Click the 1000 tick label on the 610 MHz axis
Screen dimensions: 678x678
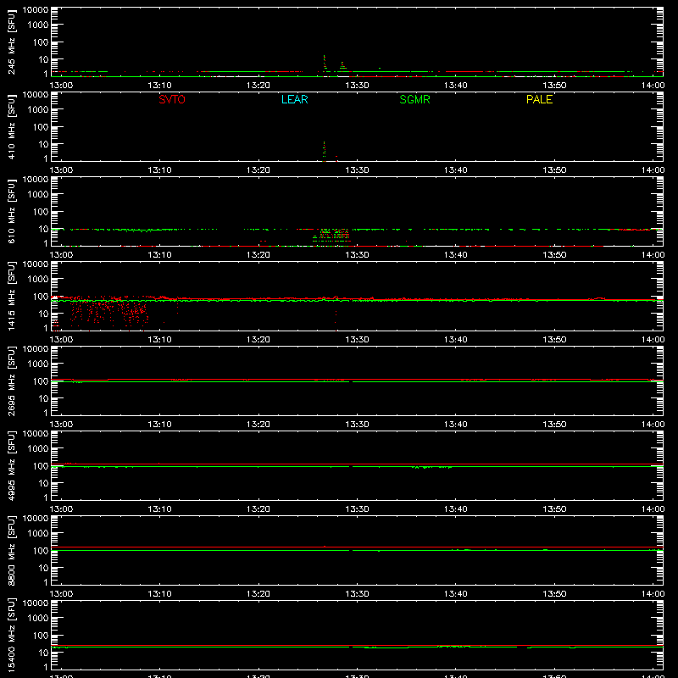coord(38,195)
